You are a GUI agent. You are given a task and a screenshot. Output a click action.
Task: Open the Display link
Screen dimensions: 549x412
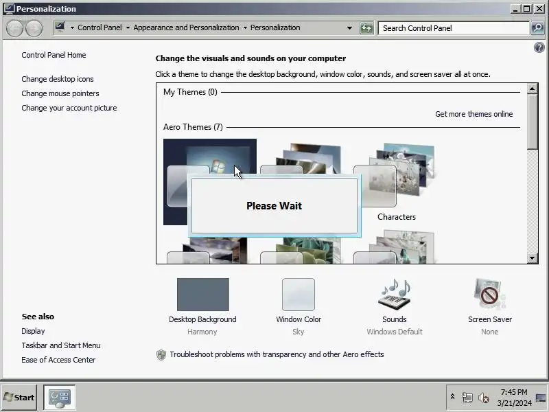pos(33,331)
